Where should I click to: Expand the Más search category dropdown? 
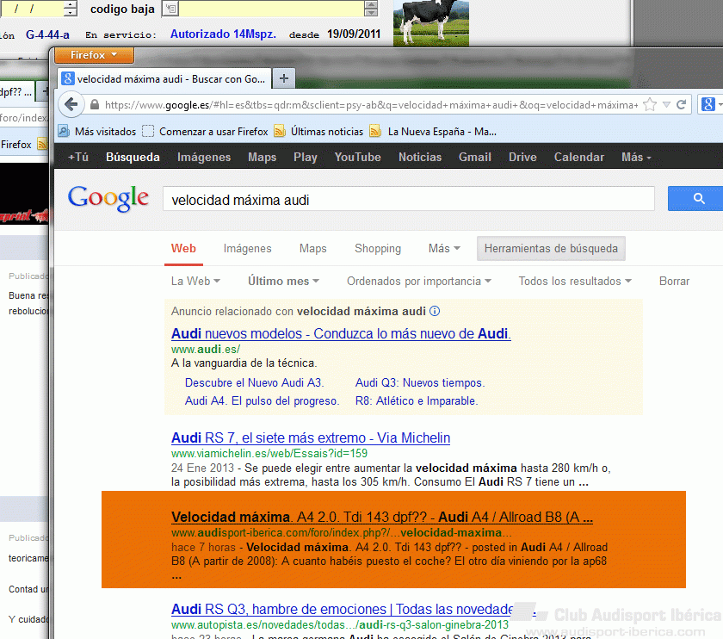coord(444,248)
